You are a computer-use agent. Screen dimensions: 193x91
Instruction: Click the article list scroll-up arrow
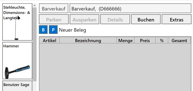coord(35,5)
